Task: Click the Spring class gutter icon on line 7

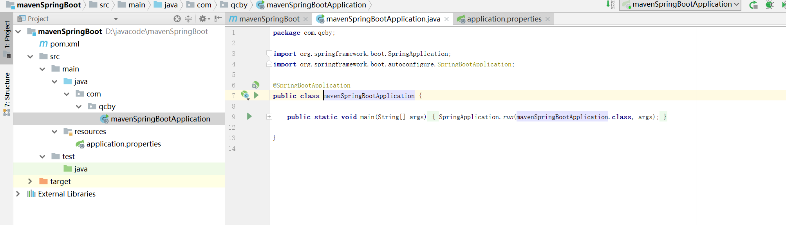Action: [x=245, y=95]
